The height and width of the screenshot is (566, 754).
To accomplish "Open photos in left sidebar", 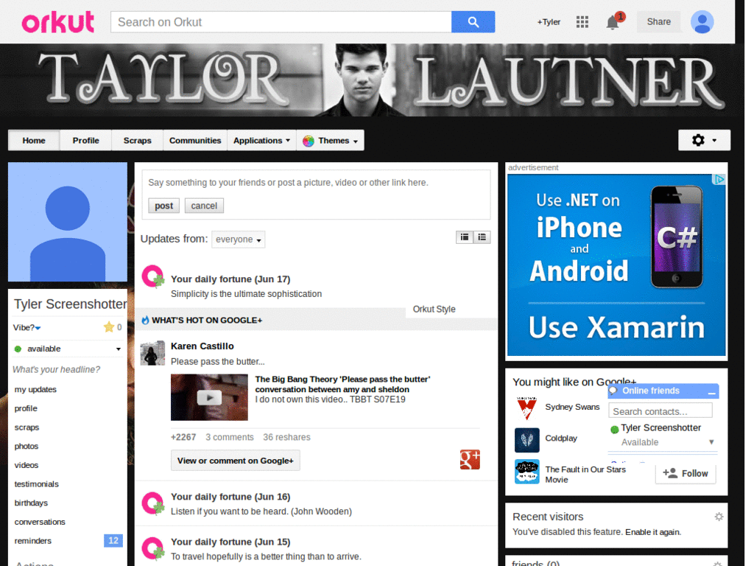I will (26, 446).
